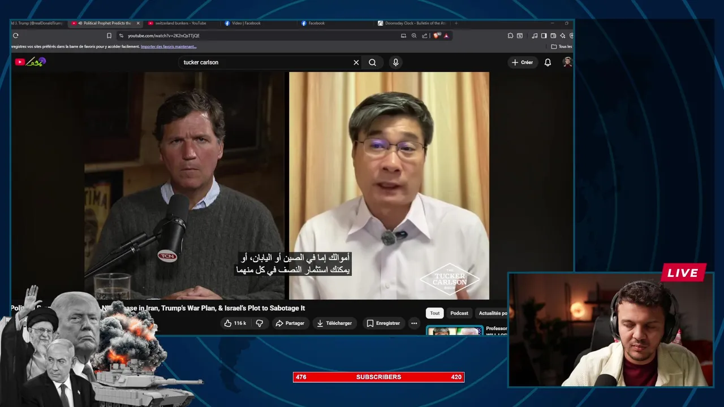Open the Leo AI sparkle icon
The width and height of the screenshot is (724, 407).
[562, 36]
